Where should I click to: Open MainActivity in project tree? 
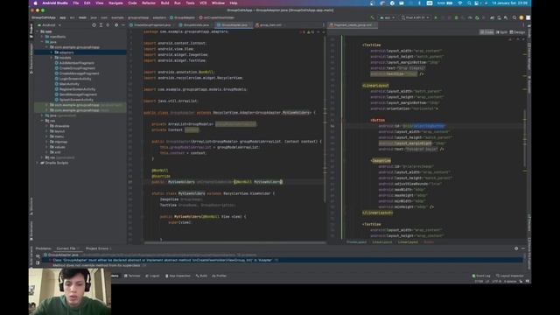point(69,84)
